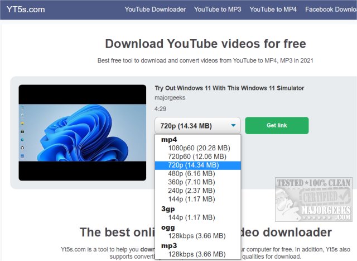Click the green Get link button
Screen dimensions: 357x261
tap(277, 126)
